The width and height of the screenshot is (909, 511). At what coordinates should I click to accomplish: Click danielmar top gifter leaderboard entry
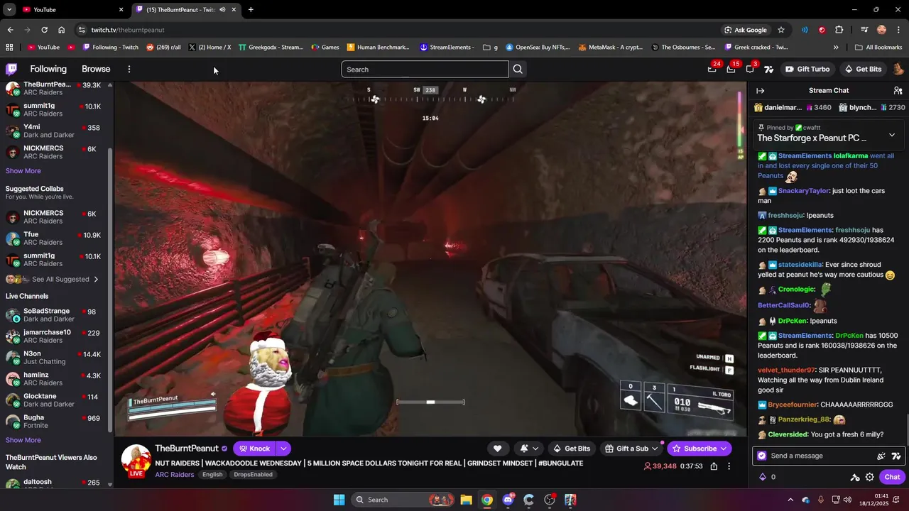792,107
